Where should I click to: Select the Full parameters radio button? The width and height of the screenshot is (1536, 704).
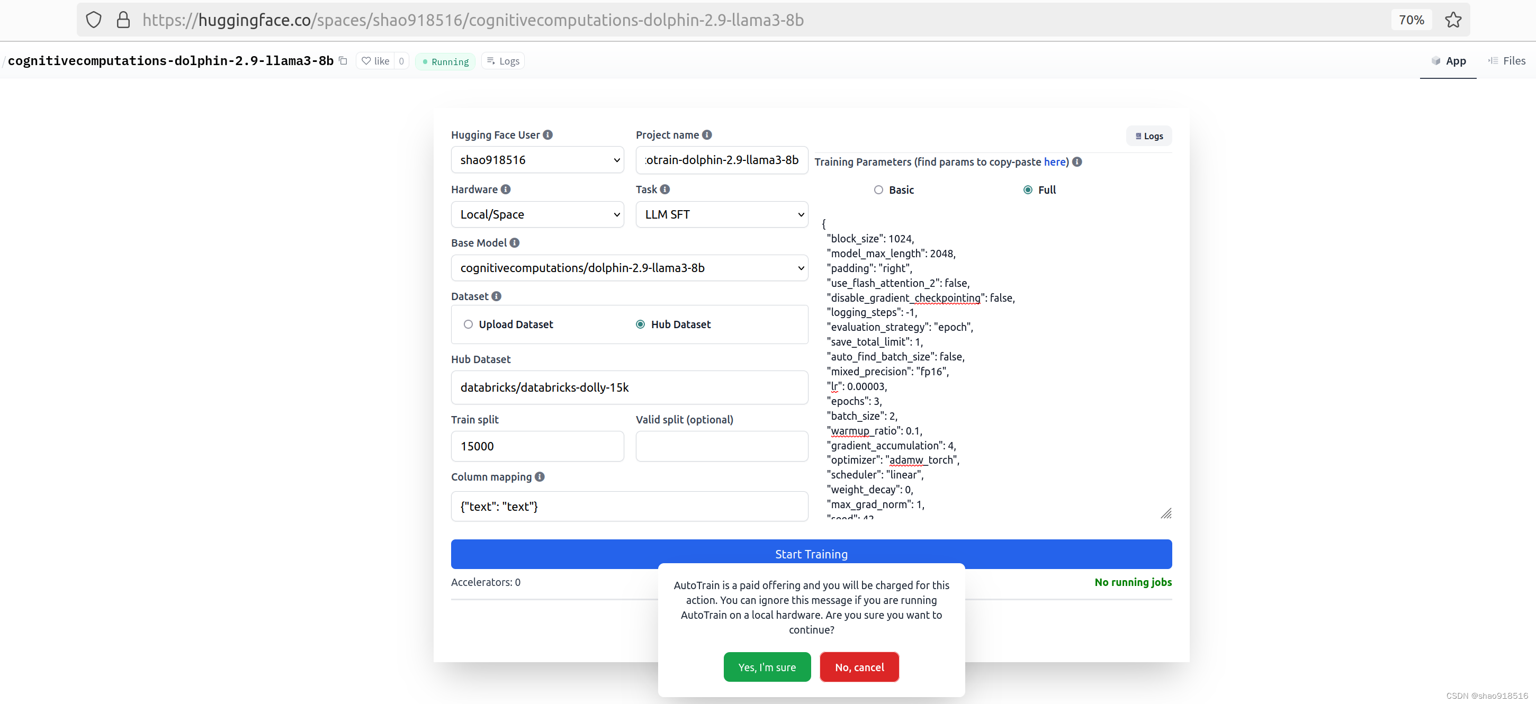1027,189
